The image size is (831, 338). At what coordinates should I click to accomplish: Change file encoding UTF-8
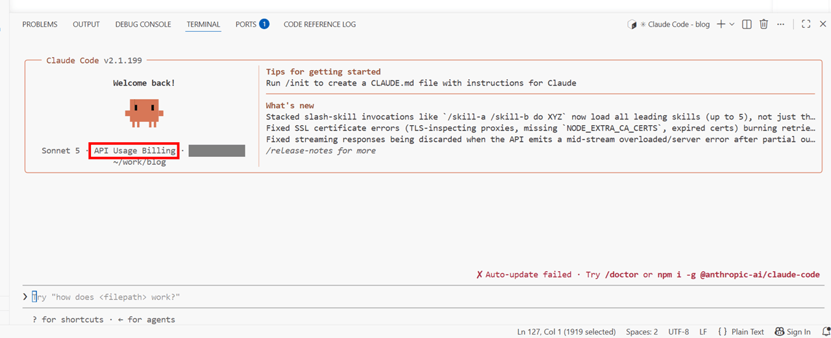point(678,332)
